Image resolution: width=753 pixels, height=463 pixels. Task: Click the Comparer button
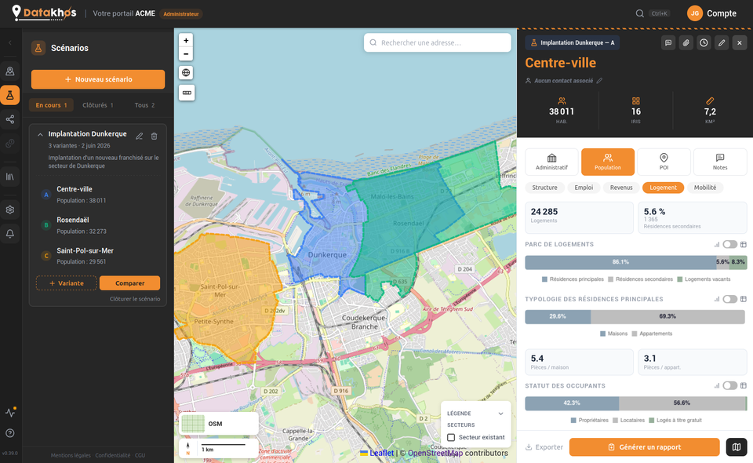(129, 283)
